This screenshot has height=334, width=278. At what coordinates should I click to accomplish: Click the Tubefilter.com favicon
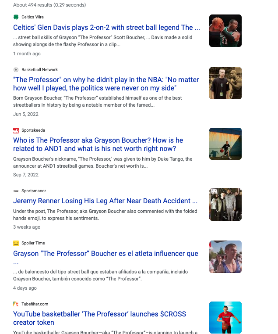coord(16,304)
